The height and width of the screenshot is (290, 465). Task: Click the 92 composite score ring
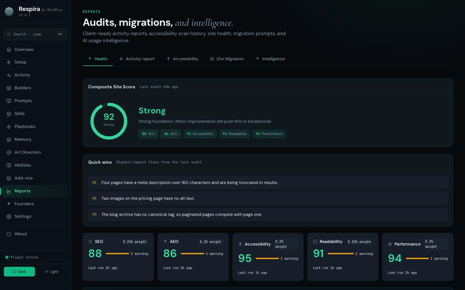(109, 121)
